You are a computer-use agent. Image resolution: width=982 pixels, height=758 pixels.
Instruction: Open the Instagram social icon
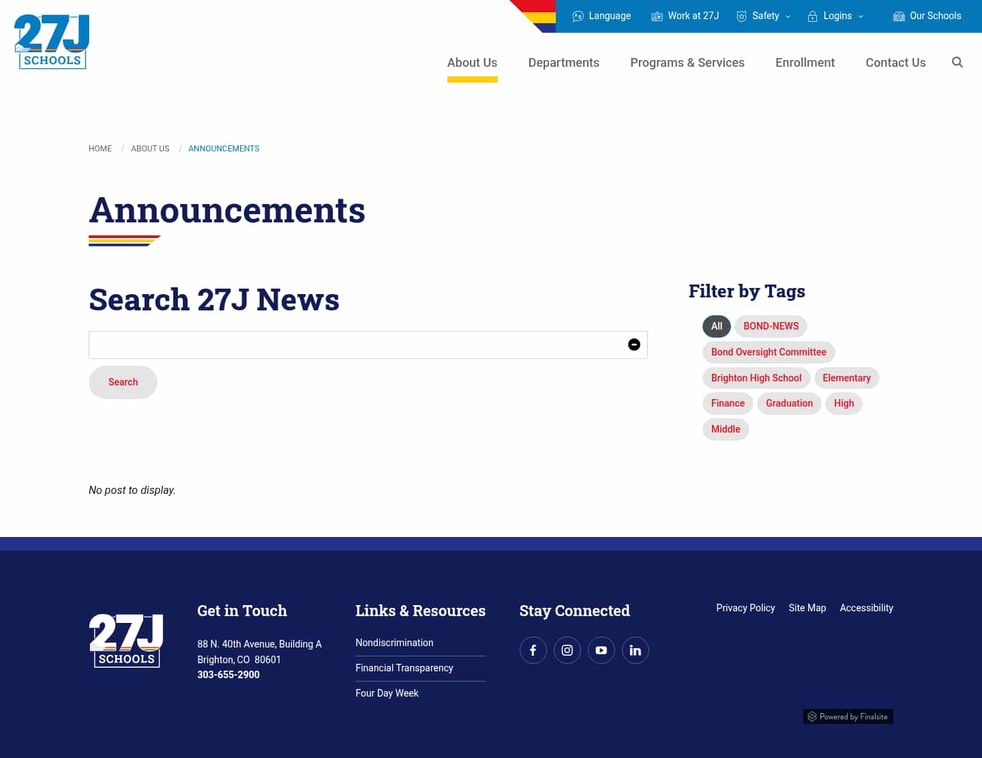click(567, 650)
